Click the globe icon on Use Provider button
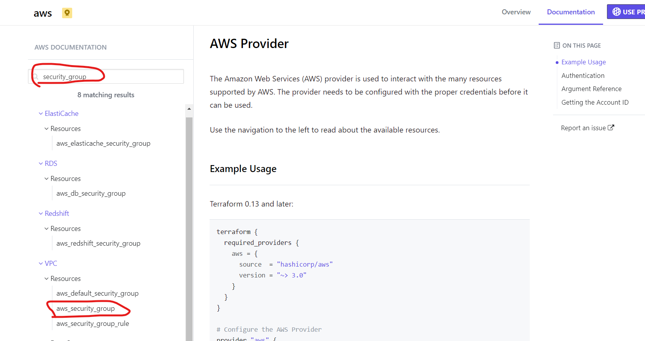 (616, 12)
